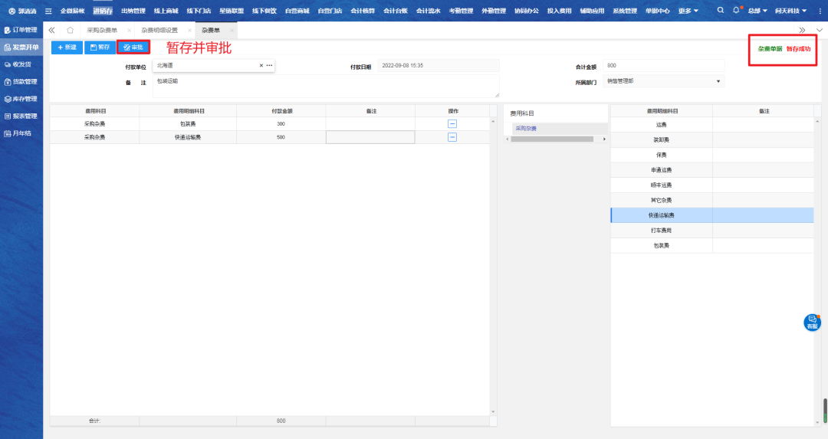The image size is (828, 439).
Task: Expand the 总部 branch dropdown
Action: 757,11
